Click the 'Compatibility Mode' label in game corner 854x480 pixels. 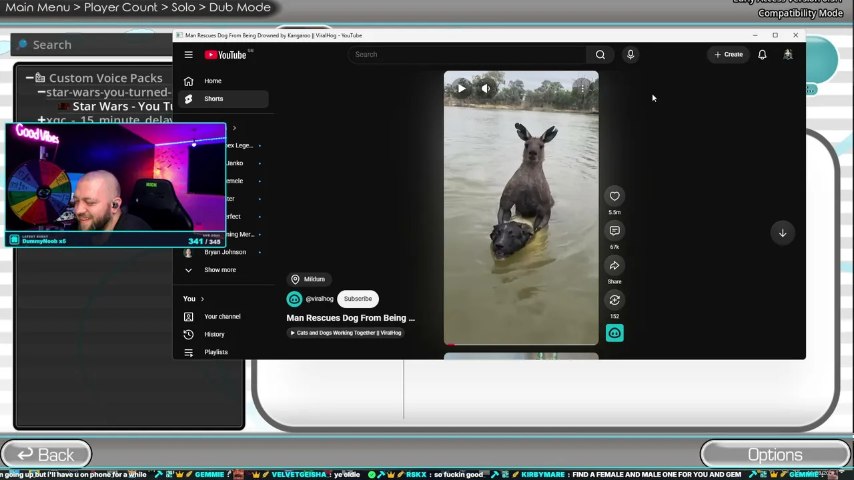801,13
